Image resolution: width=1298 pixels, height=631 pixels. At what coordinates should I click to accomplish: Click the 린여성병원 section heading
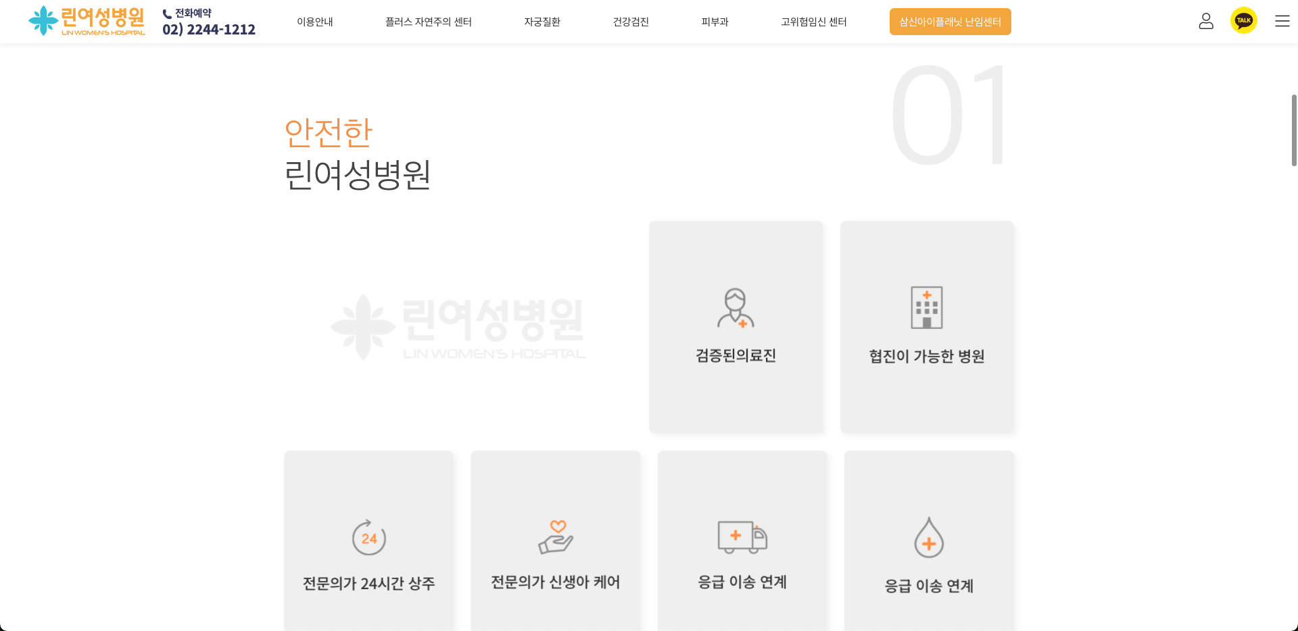tap(358, 175)
